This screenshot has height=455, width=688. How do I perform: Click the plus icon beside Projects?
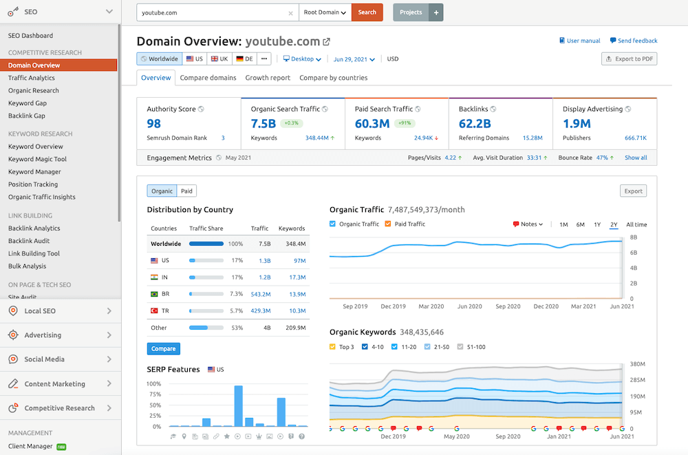click(x=436, y=12)
